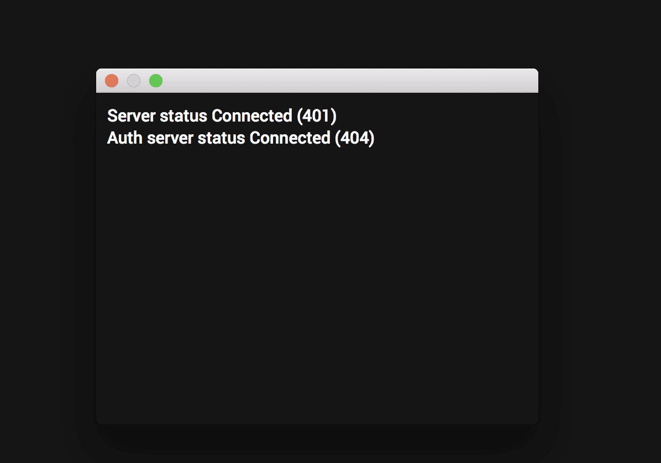
Task: Click 'Connected' in the Auth server line
Action: [x=290, y=138]
